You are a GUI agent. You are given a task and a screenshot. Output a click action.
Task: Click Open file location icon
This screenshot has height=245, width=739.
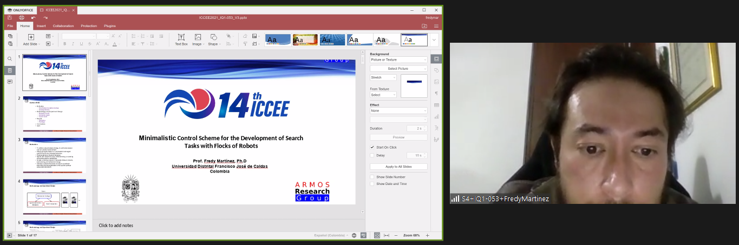pos(424,25)
